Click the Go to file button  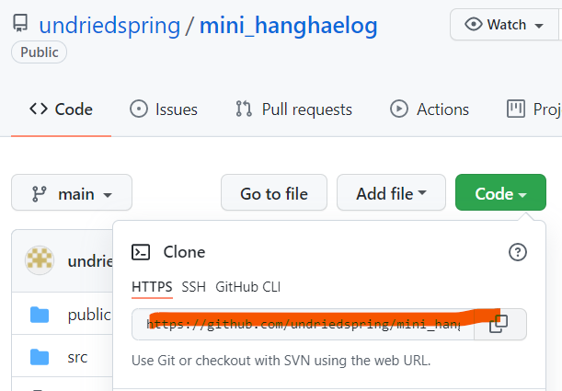pyautogui.click(x=274, y=192)
